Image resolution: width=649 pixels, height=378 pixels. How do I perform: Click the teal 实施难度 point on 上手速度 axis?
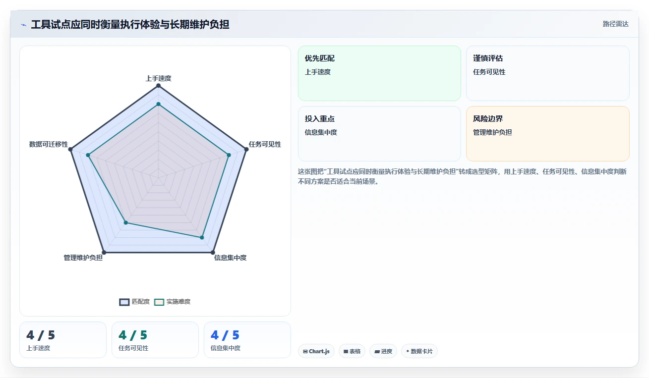pos(159,104)
